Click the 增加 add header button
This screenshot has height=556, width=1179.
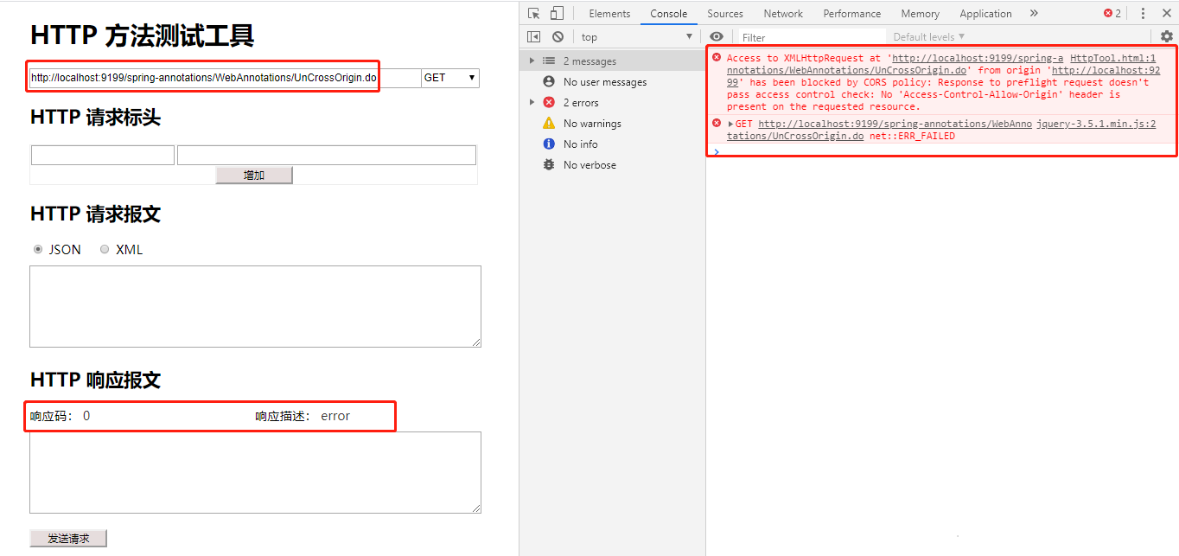tap(254, 175)
